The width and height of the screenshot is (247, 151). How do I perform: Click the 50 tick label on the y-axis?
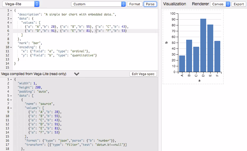pos(174,43)
